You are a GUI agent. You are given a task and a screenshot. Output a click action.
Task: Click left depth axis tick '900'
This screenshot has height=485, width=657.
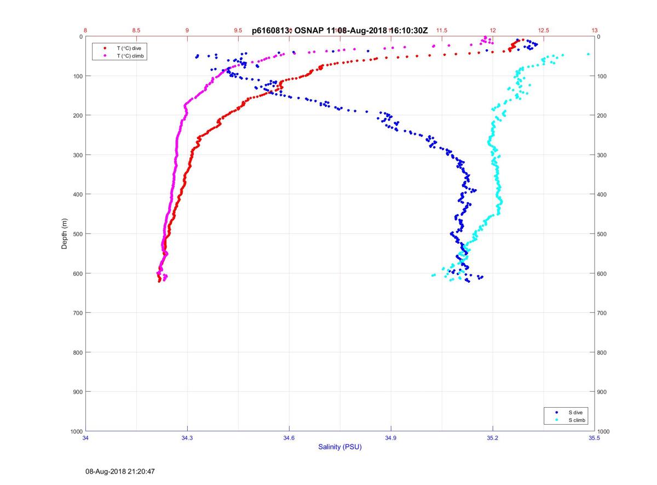pyautogui.click(x=77, y=392)
